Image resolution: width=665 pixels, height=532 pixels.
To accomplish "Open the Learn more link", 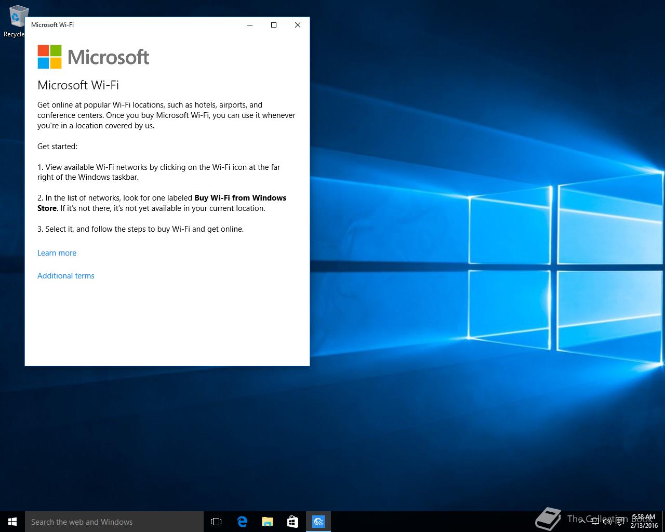I will (x=57, y=253).
